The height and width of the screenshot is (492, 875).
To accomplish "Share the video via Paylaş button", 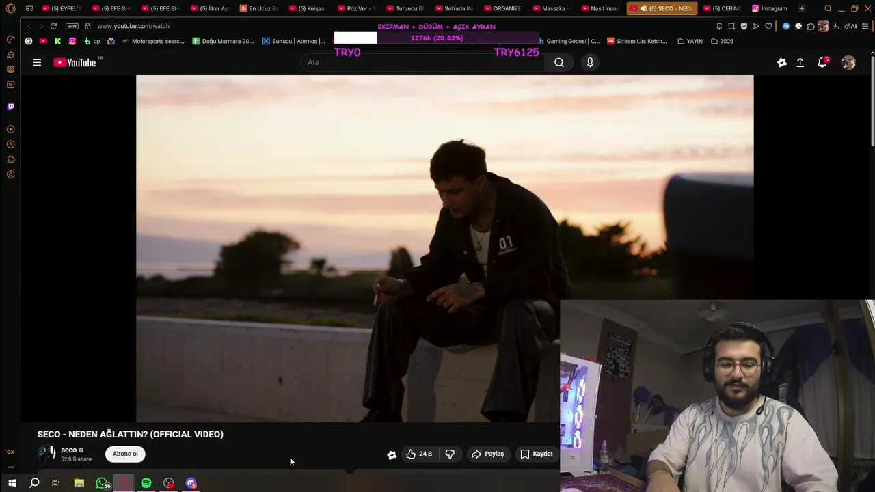I will [487, 454].
